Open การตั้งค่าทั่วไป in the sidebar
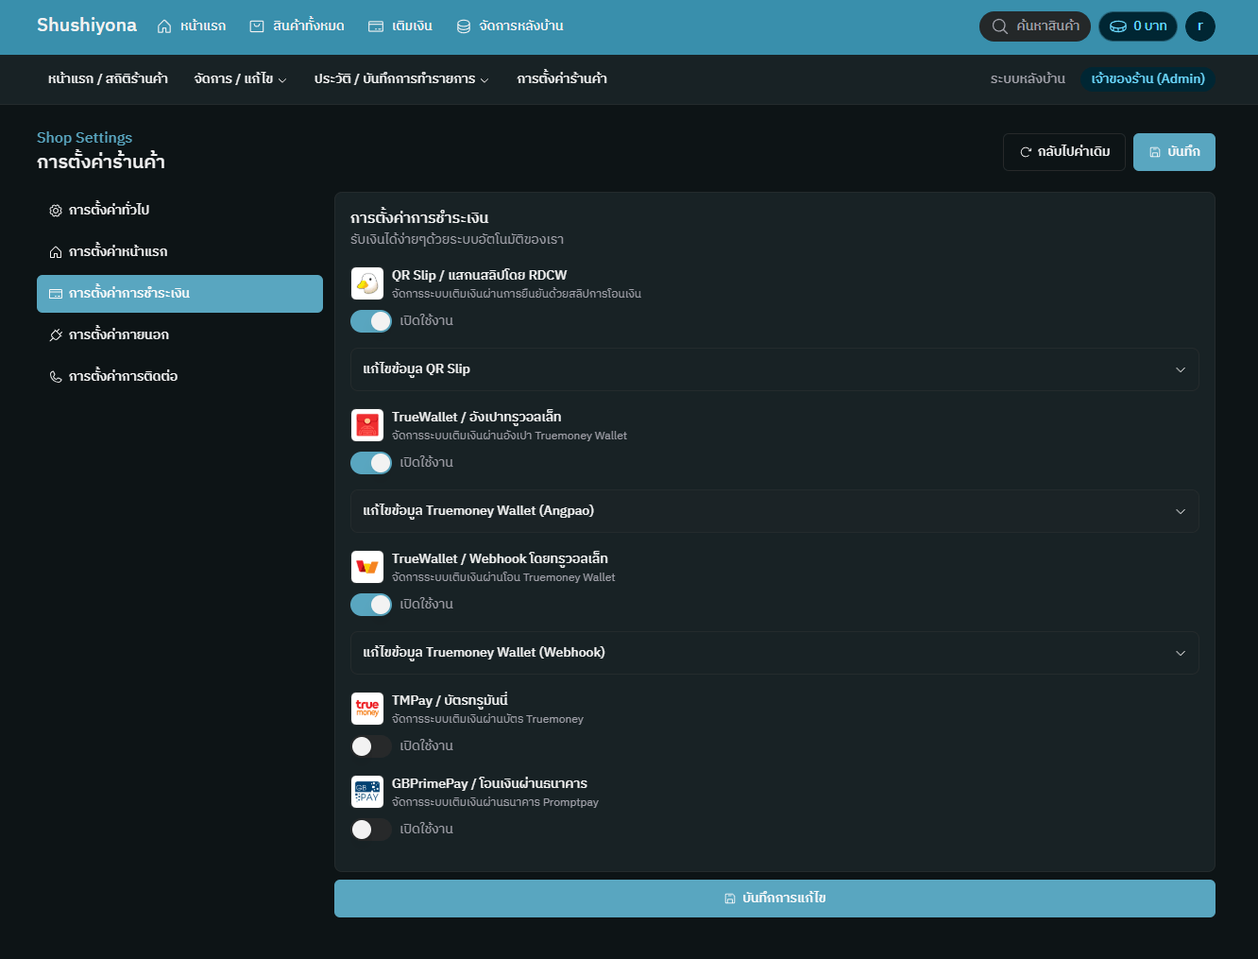1258x959 pixels. (109, 210)
